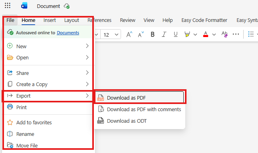This screenshot has width=258, height=153.
Task: Click the Export arrow icon
Action: pos(10,96)
